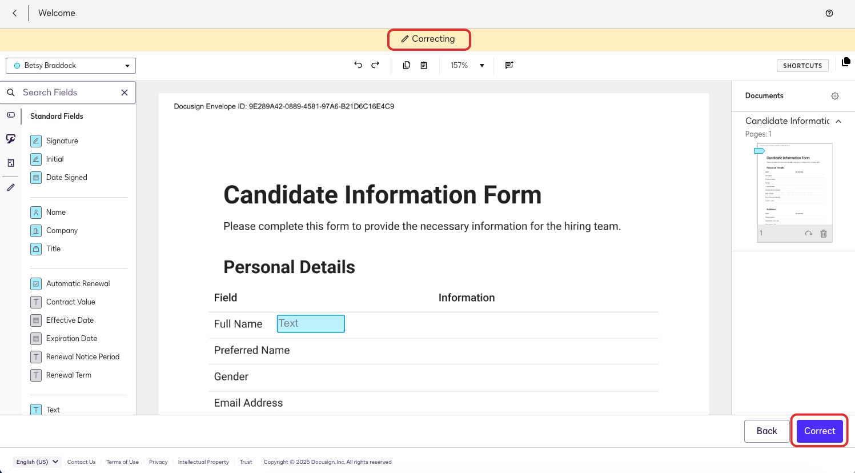The height and width of the screenshot is (473, 855).
Task: Click the Search Fields input
Action: click(x=67, y=93)
